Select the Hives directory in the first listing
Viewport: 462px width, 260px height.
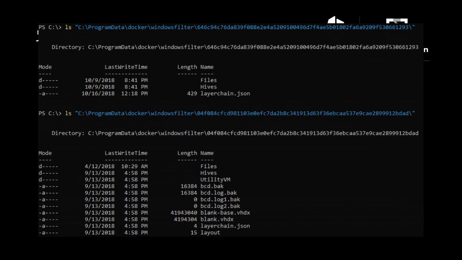click(209, 87)
